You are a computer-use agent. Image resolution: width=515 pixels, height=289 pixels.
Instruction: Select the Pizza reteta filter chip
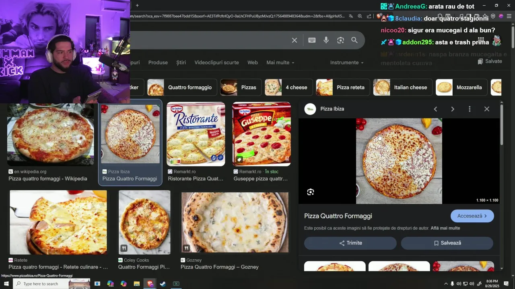coord(343,88)
